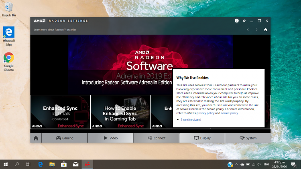This screenshot has width=301, height=169.
Task: Go forward with the right arrow
Action: tap(257, 30)
